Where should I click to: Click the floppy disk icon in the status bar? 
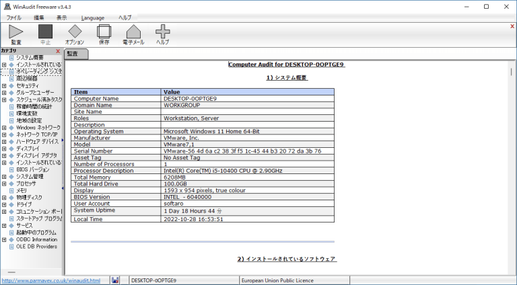pos(114,280)
